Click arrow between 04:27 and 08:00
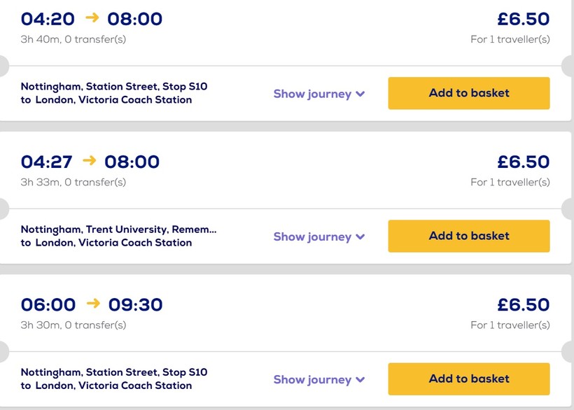The width and height of the screenshot is (574, 410). tap(89, 161)
